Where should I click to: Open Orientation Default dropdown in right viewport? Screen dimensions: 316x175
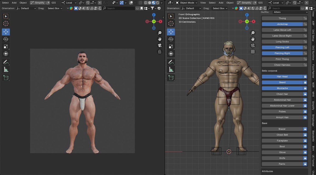(191, 8)
